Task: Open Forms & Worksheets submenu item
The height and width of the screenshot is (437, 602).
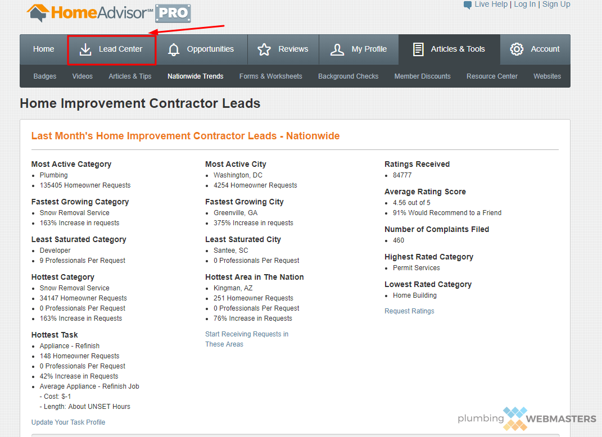Action: 271,76
